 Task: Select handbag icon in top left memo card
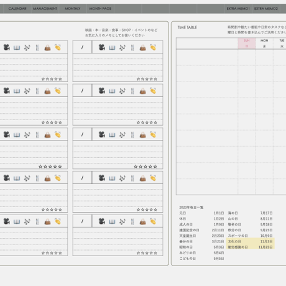(47, 48)
